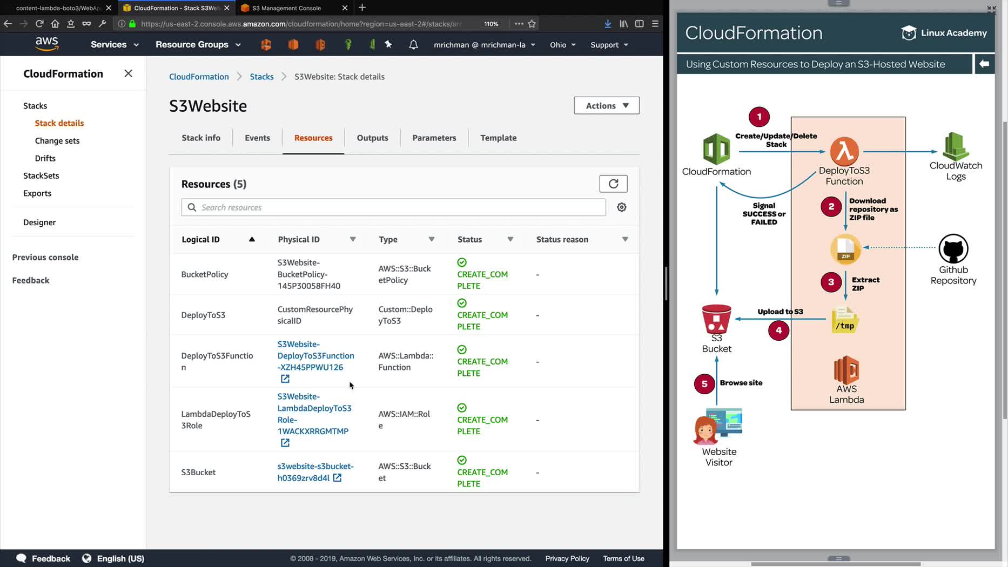Screen dimensions: 1008x567
Task: Open the Ohio region selector
Action: point(562,45)
